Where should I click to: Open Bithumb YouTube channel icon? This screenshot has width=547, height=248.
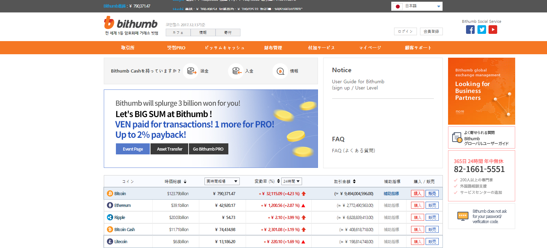493,30
